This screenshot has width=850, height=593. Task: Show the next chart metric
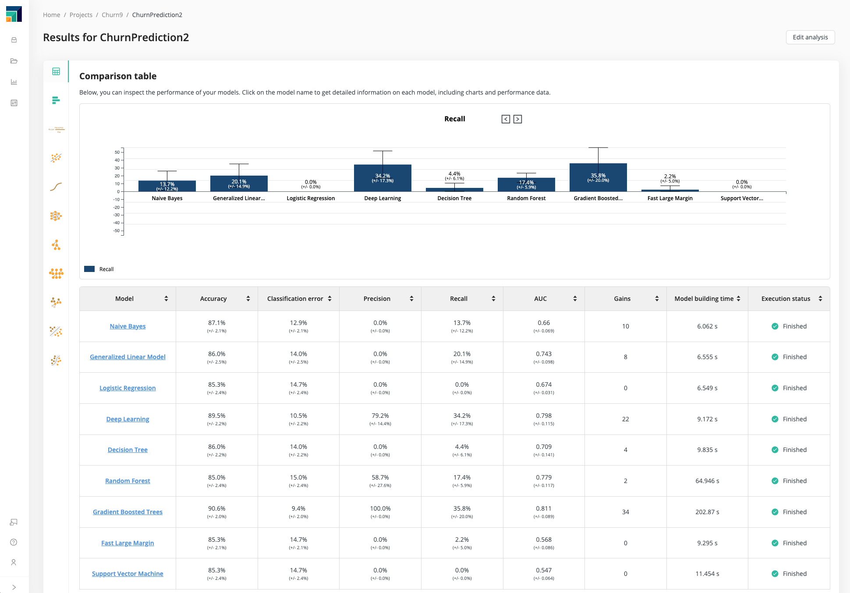point(517,119)
